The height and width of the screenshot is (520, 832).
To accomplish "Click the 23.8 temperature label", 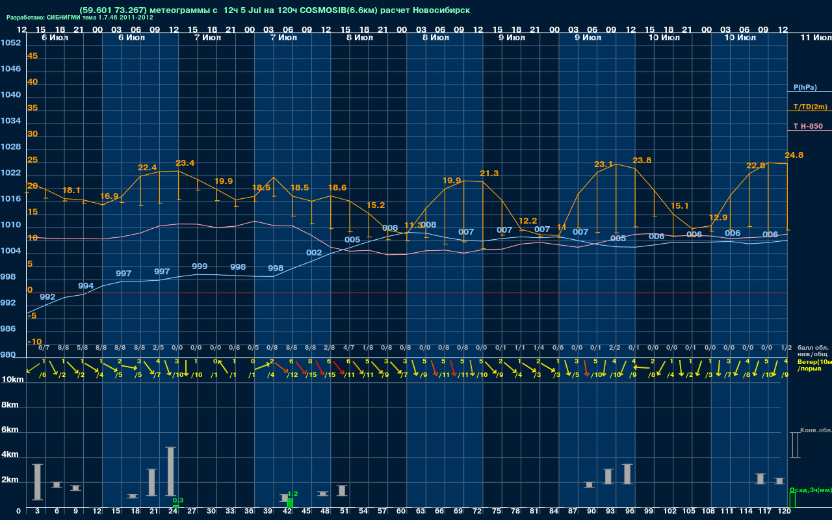I will coord(642,161).
